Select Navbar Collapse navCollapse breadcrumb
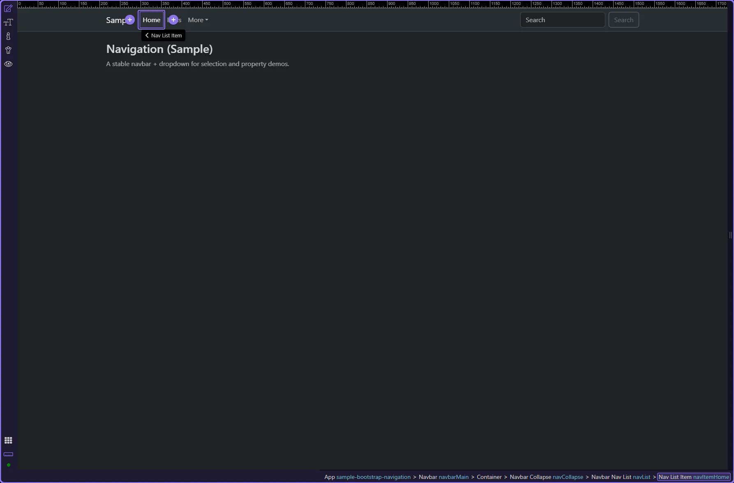This screenshot has width=734, height=483. (x=546, y=477)
